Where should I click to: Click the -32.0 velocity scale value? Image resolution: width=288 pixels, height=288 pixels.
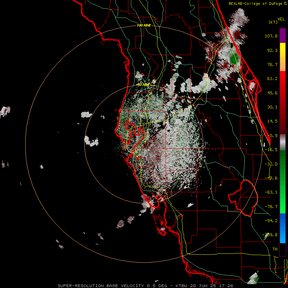pyautogui.click(x=271, y=164)
